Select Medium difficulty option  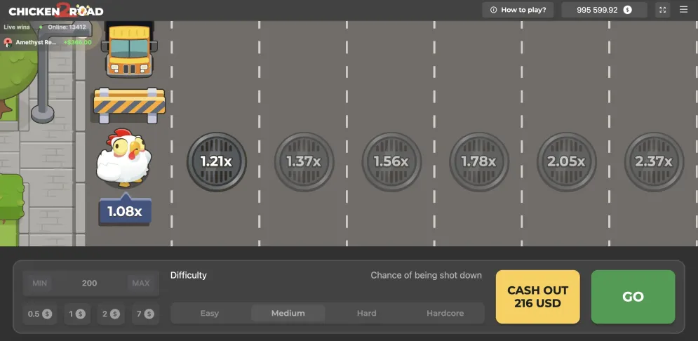tap(288, 314)
